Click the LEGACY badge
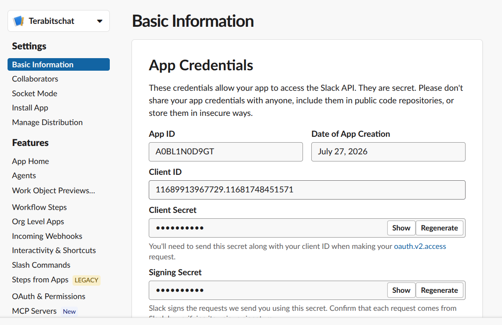Viewport: 502px width, 325px height. (86, 280)
